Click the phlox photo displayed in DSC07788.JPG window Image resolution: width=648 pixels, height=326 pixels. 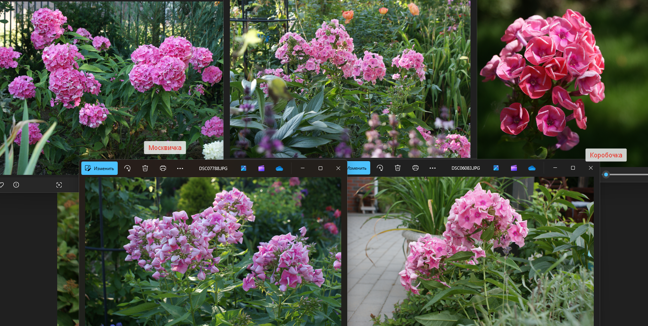pos(213,251)
